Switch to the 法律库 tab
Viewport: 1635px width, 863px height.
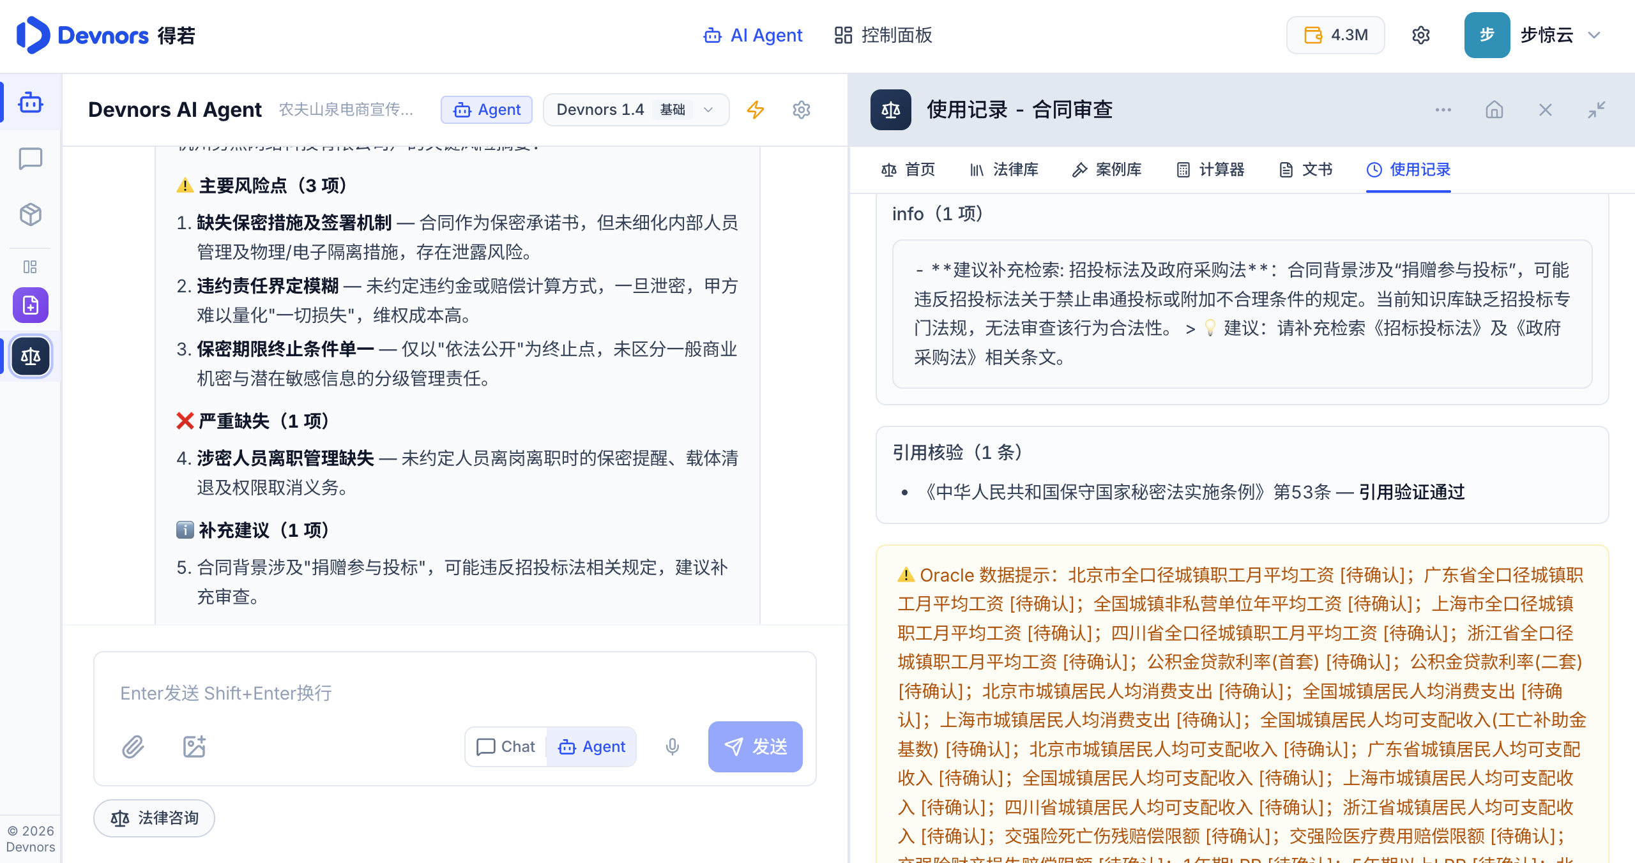(x=1004, y=169)
